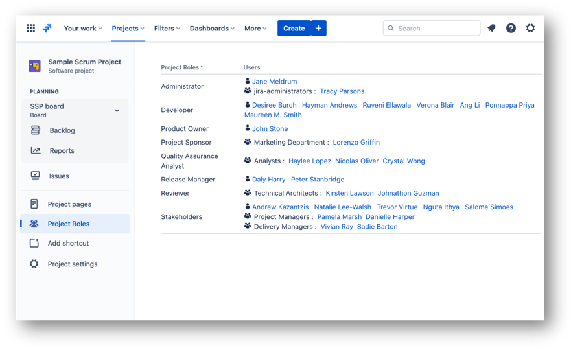The image size is (571, 350).
Task: Open Peter Stanbridge user link
Action: (x=318, y=179)
